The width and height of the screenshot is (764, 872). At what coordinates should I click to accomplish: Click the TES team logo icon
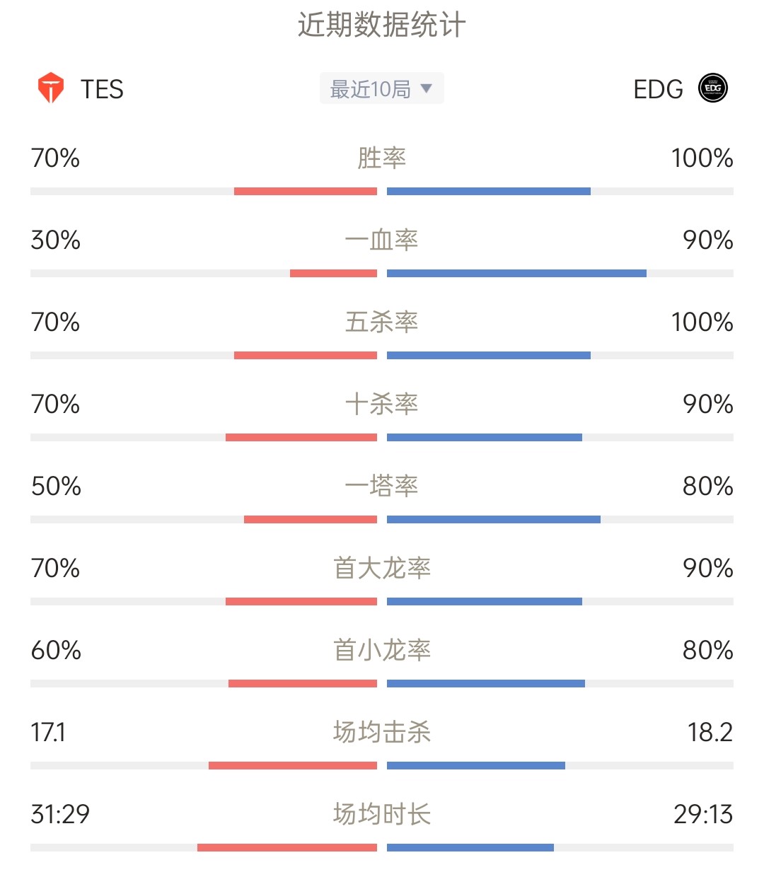(51, 88)
